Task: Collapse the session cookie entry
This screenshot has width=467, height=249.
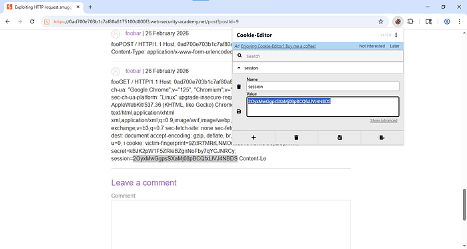Action: point(239,68)
